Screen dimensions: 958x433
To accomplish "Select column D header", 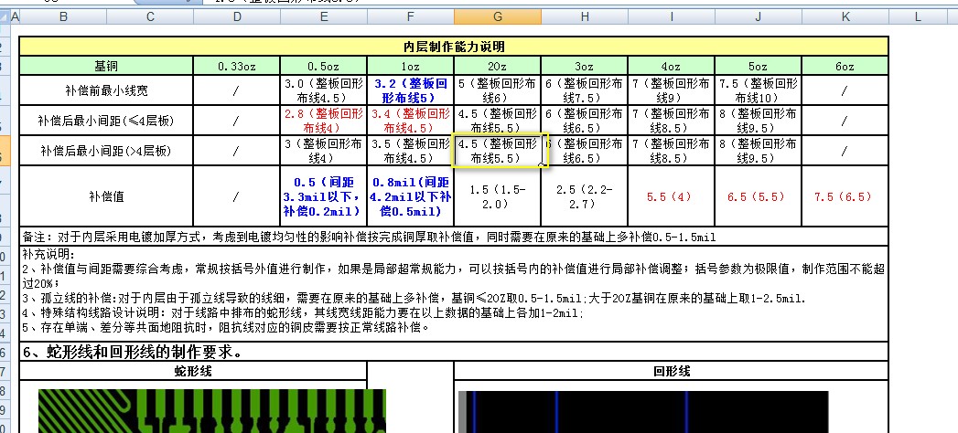I will coord(237,17).
